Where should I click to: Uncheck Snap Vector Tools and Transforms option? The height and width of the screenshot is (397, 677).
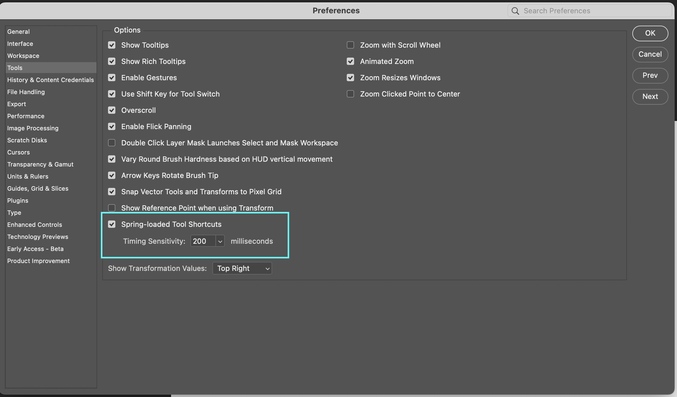[112, 192]
